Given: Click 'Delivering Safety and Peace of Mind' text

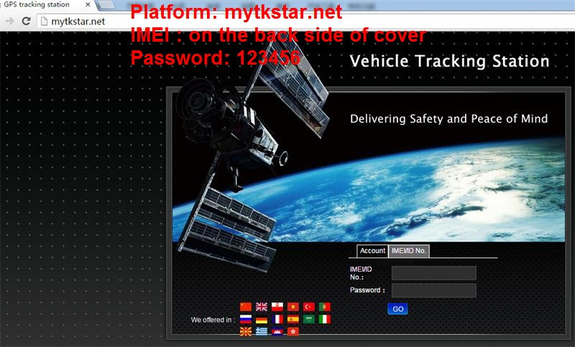Looking at the screenshot, I should pos(448,119).
